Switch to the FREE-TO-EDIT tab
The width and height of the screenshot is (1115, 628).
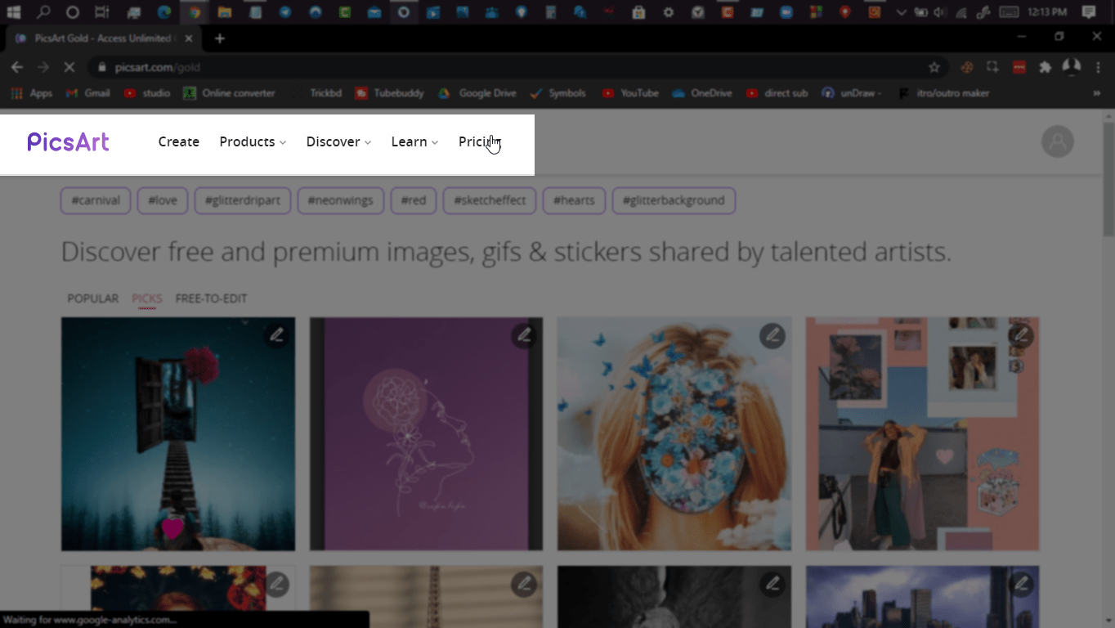[x=211, y=298]
